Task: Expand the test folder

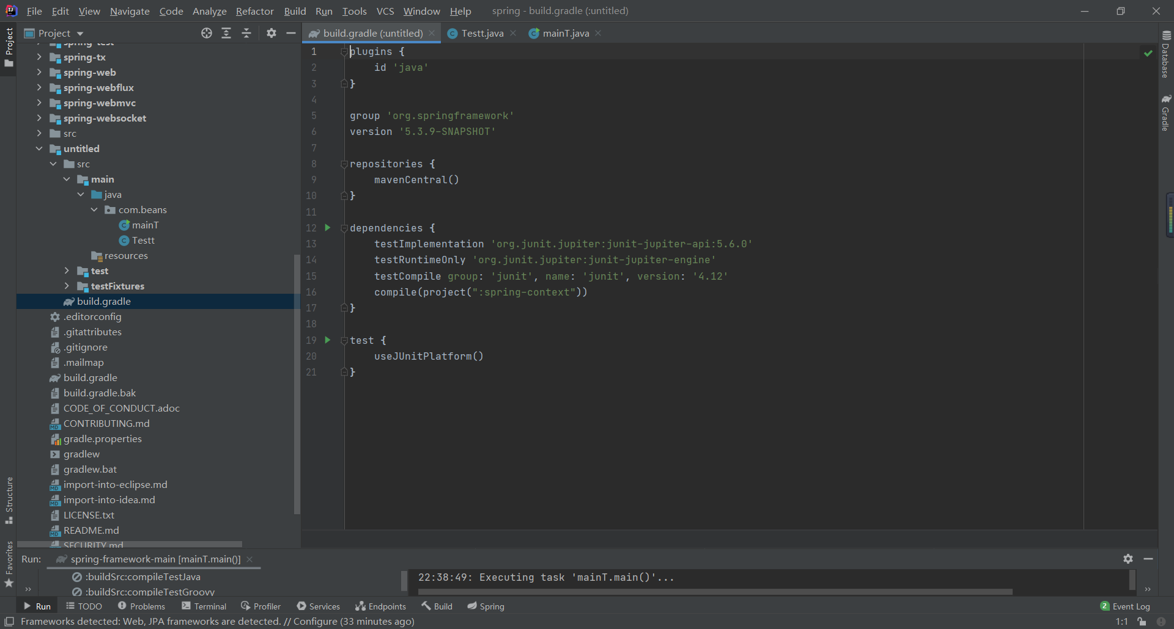Action: pyautogui.click(x=67, y=271)
